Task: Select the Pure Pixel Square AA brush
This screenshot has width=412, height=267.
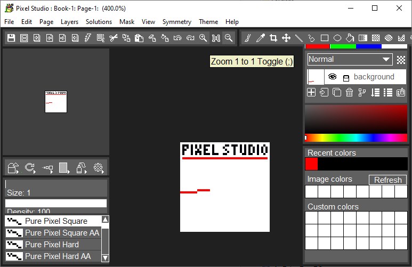Action: (x=53, y=232)
